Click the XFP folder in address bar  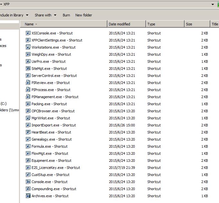(x=6, y=4)
